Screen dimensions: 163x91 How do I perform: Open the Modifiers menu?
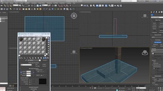click(x=27, y=3)
